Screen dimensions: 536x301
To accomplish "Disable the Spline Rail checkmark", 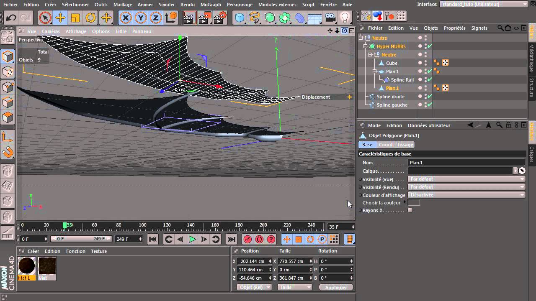I will tap(430, 80).
